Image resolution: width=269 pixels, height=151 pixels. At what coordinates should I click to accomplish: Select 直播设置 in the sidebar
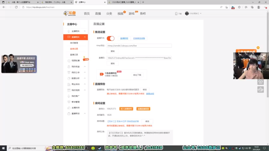click(x=74, y=49)
